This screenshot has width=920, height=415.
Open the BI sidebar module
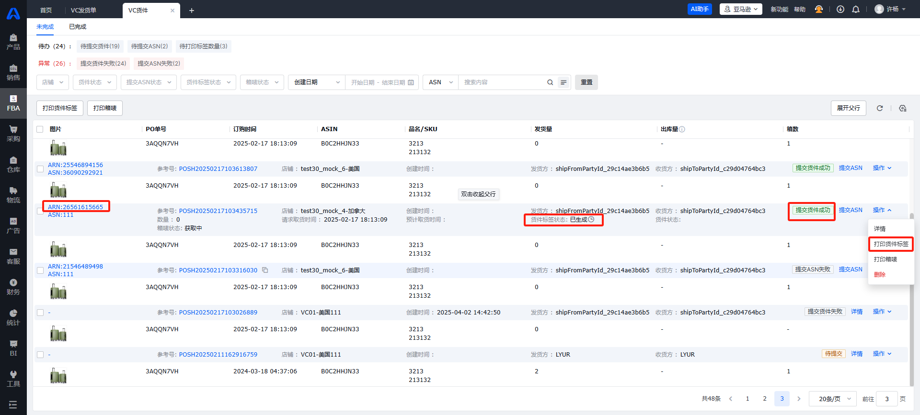click(x=13, y=348)
